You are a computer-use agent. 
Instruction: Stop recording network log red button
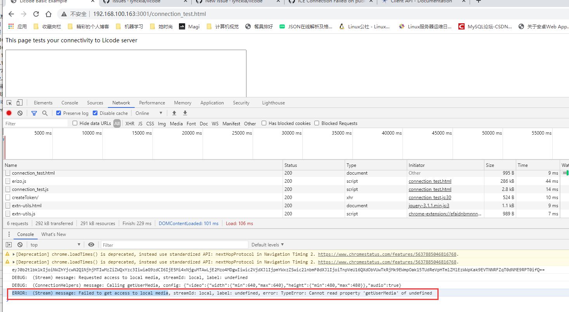pyautogui.click(x=9, y=113)
